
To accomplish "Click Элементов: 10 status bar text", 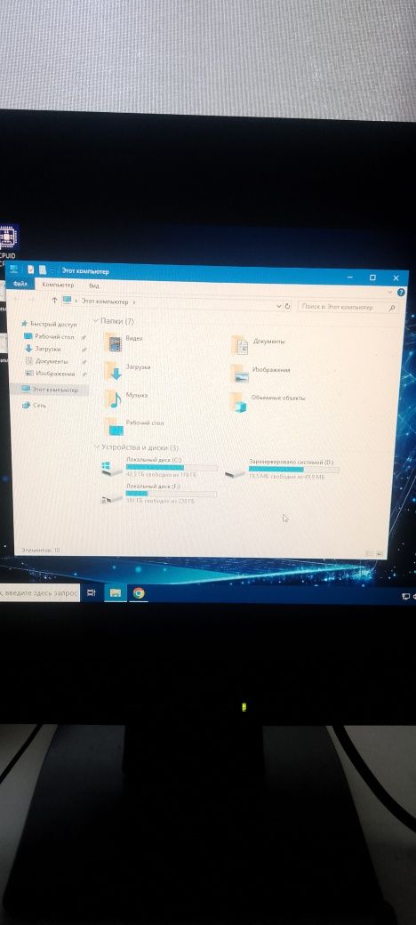I will pos(40,550).
